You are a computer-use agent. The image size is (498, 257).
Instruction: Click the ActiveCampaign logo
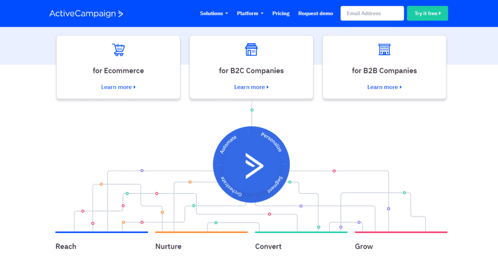[86, 14]
